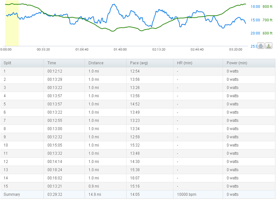Click the 02:13:20 mark on time axis
280x203 pixels.
159,50
